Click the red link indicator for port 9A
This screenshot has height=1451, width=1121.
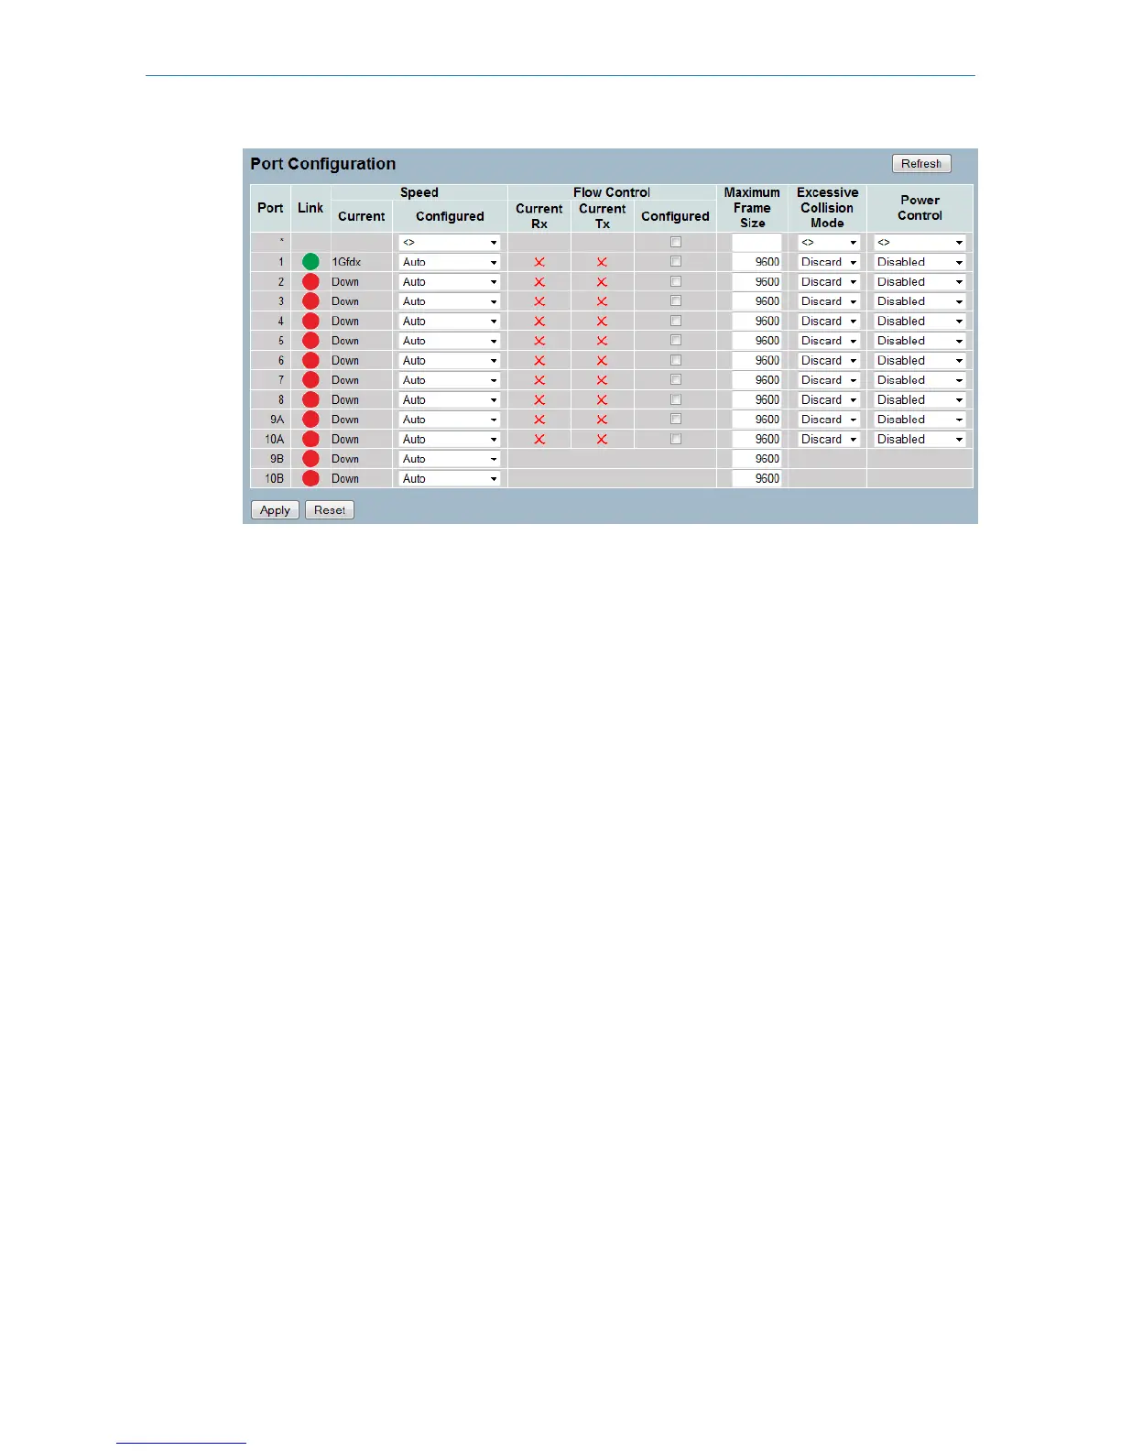[310, 420]
